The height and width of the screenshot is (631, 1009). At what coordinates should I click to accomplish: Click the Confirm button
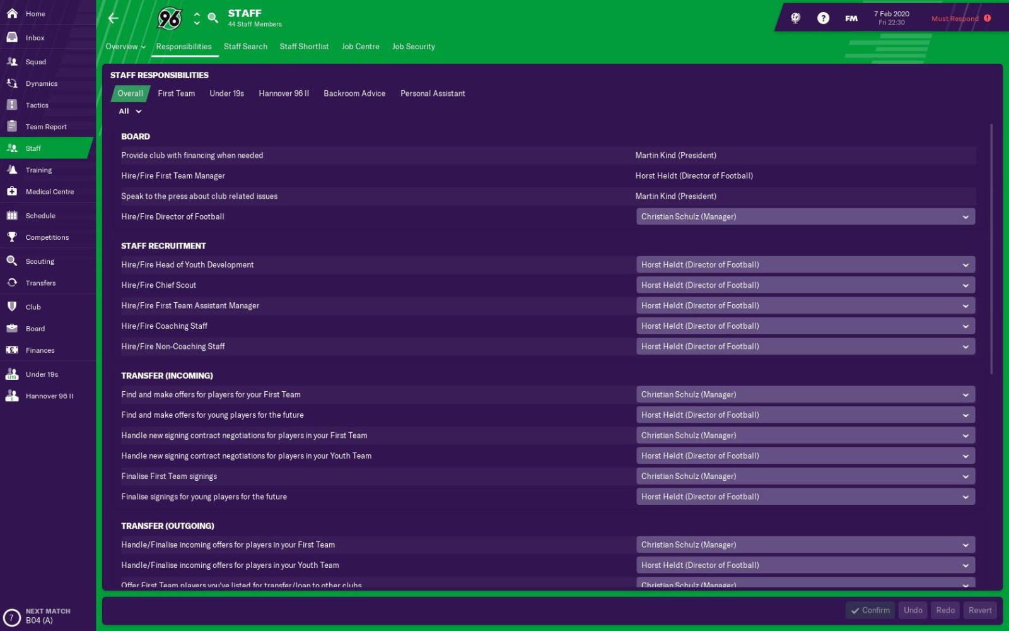point(870,610)
